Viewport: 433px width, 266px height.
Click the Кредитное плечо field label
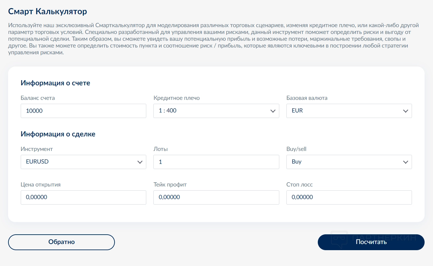click(x=176, y=98)
